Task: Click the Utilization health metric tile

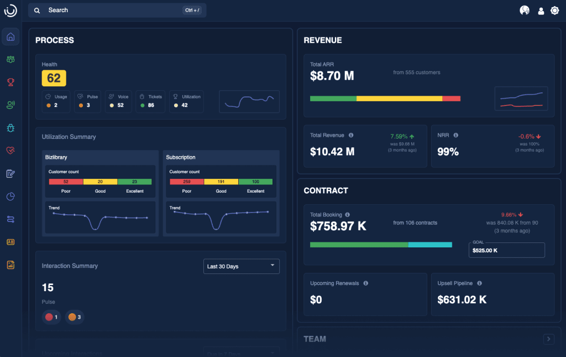Action: pyautogui.click(x=186, y=101)
